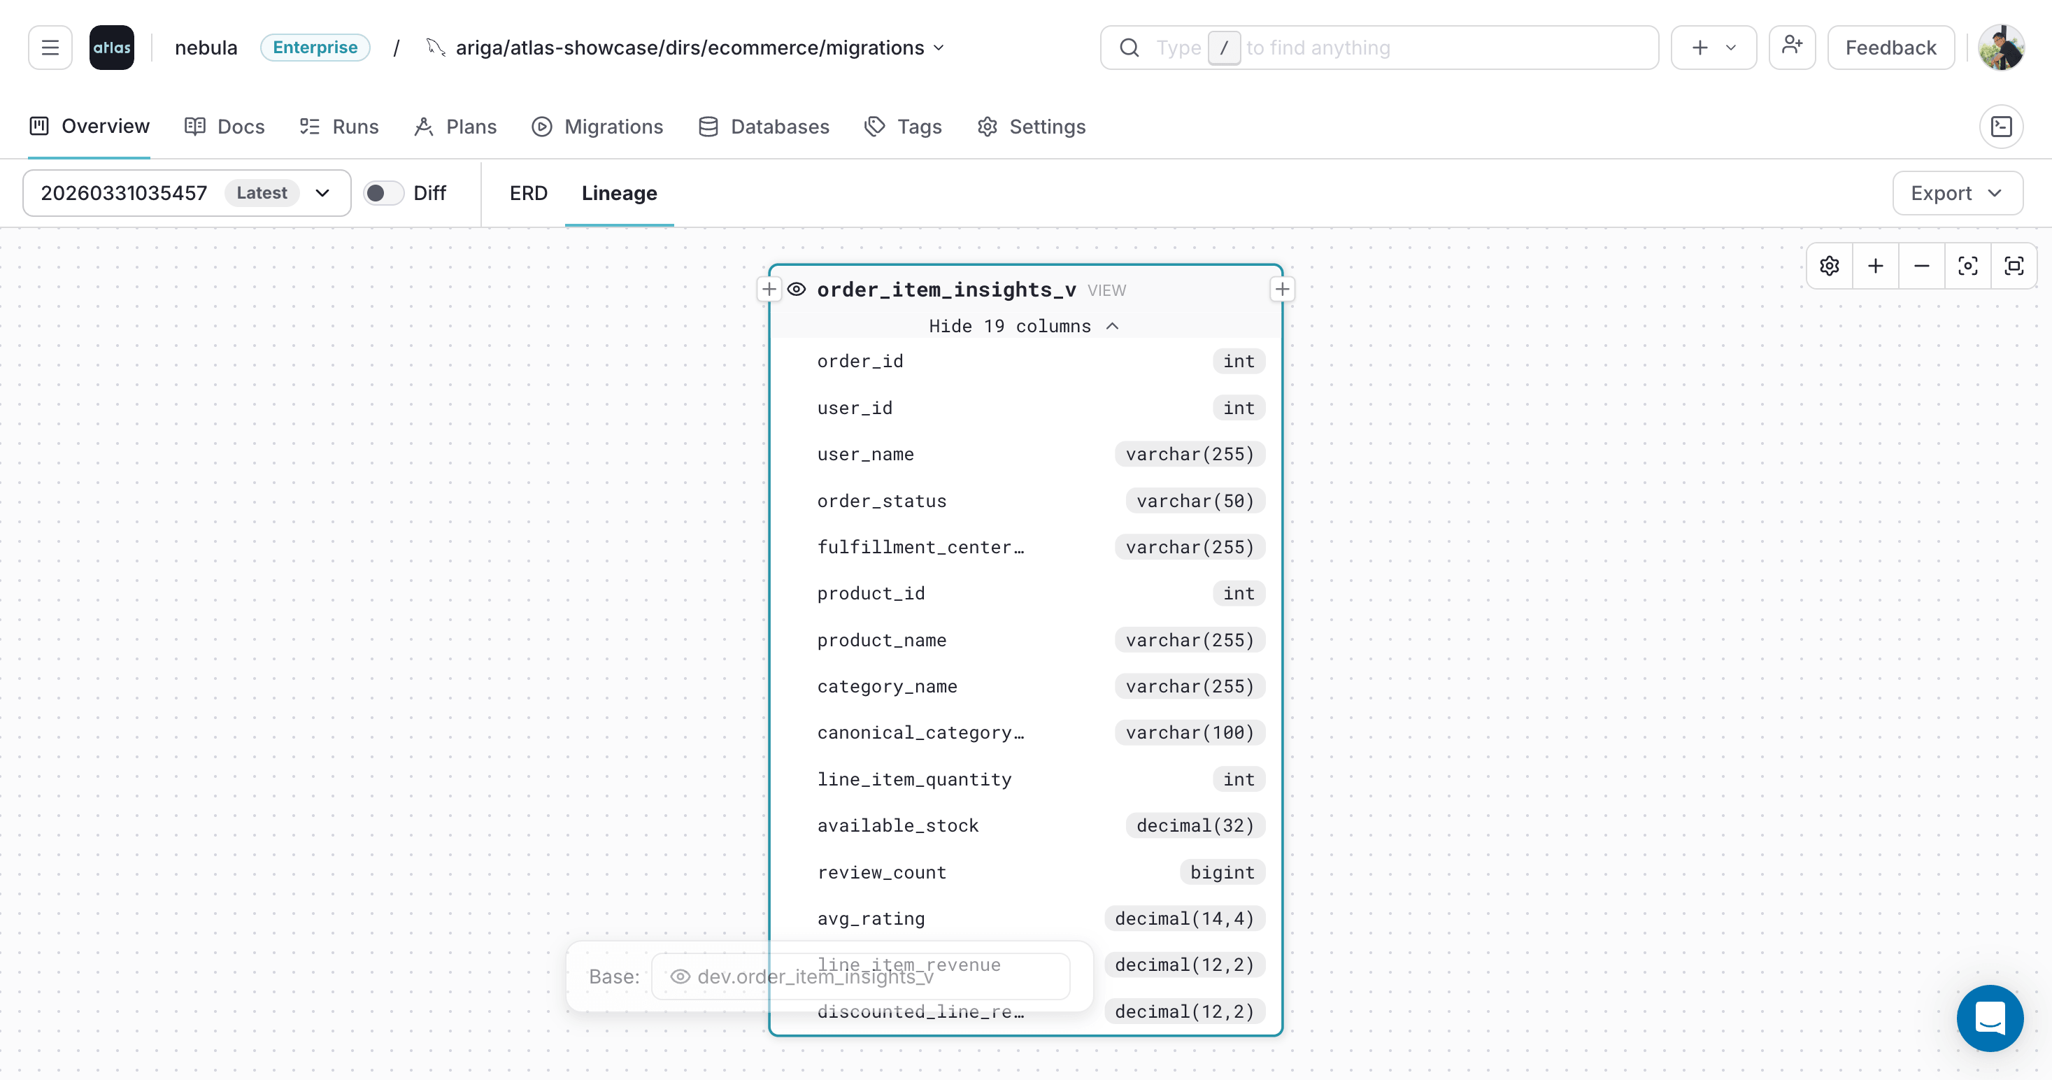The image size is (2052, 1080).
Task: Open the breadcrumb directory dropdown
Action: (939, 47)
